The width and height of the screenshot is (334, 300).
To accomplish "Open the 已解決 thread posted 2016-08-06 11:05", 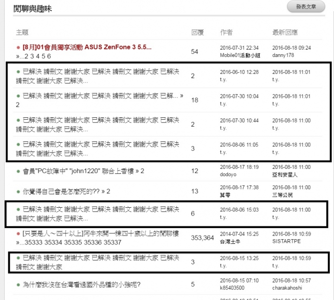I will click(x=97, y=149).
